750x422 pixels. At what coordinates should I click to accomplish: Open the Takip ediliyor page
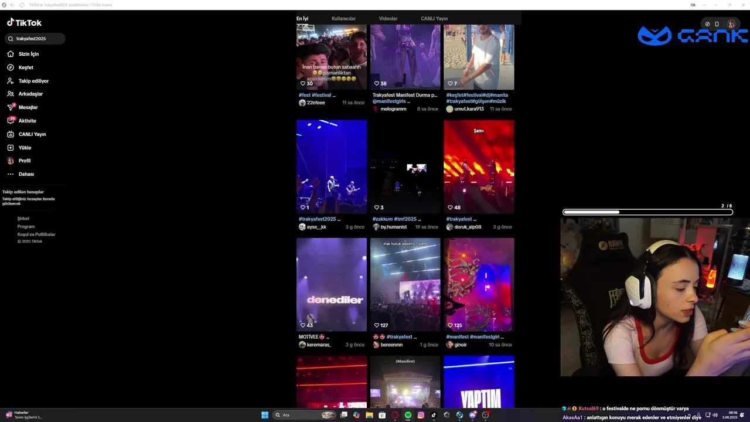pos(28,81)
